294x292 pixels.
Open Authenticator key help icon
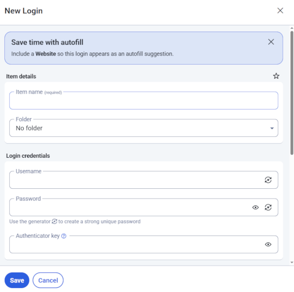coord(64,236)
